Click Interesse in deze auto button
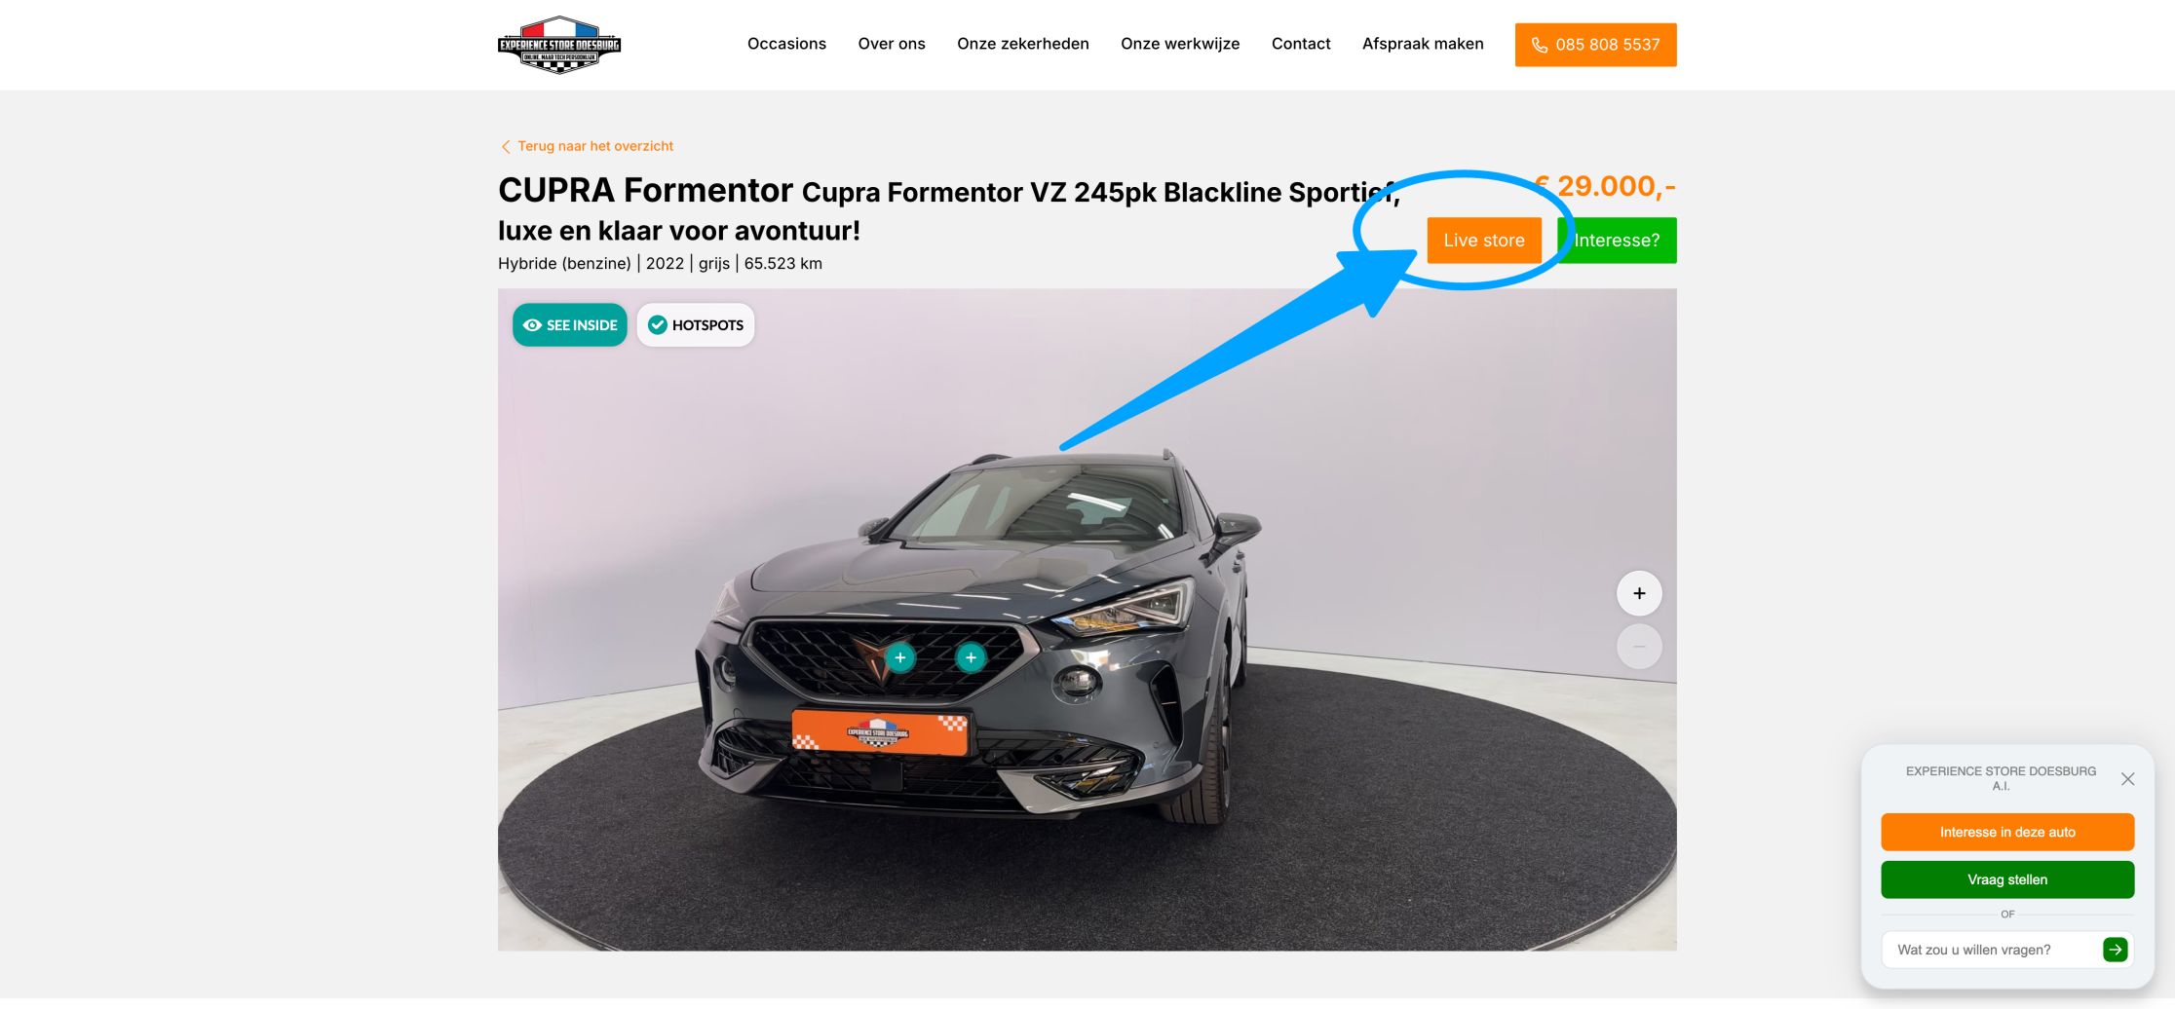This screenshot has height=1009, width=2175. [2007, 832]
